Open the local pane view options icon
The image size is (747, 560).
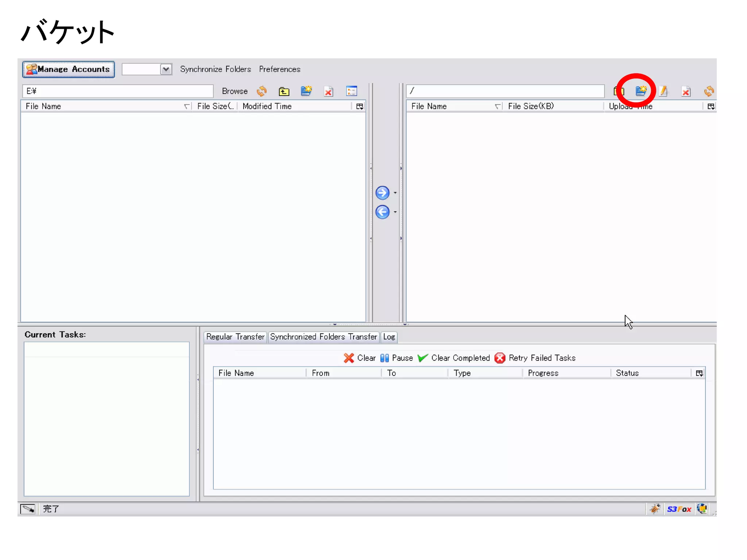tap(352, 91)
